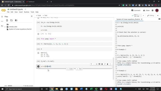
Task: Delete the selected cell
Action: coord(107,64)
